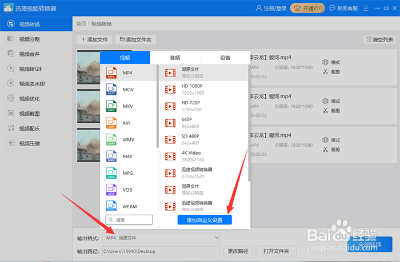Select the VOB format icon
Viewport: 400px width, 262px height.
[x=111, y=190]
